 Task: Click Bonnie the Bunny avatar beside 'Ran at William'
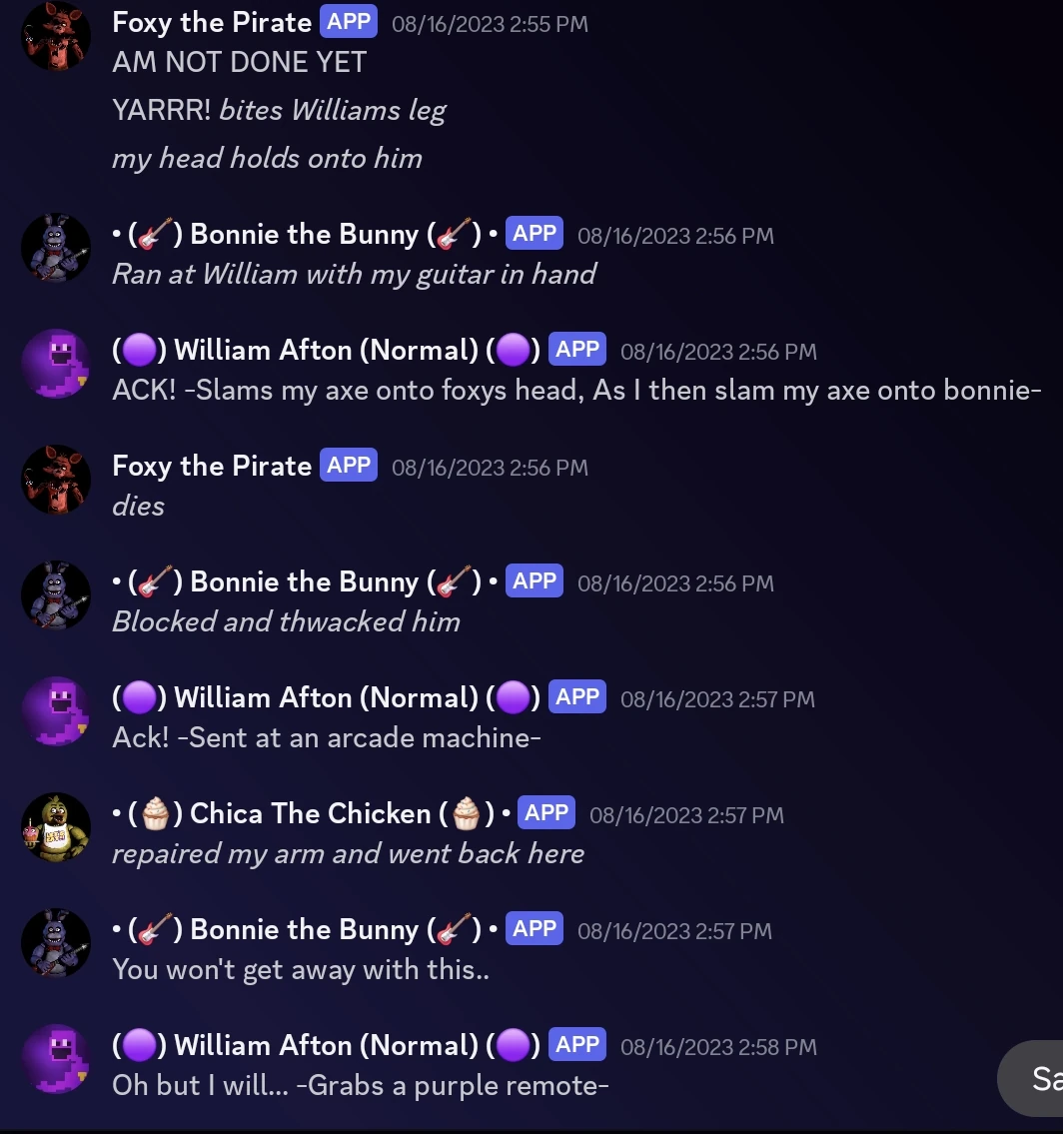[56, 248]
